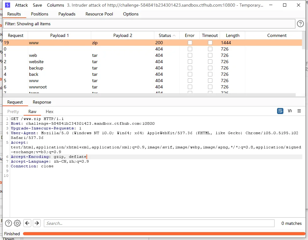Toggle Error checkbox for request 3 backup
The width and height of the screenshot is (308, 240).
(190, 68)
